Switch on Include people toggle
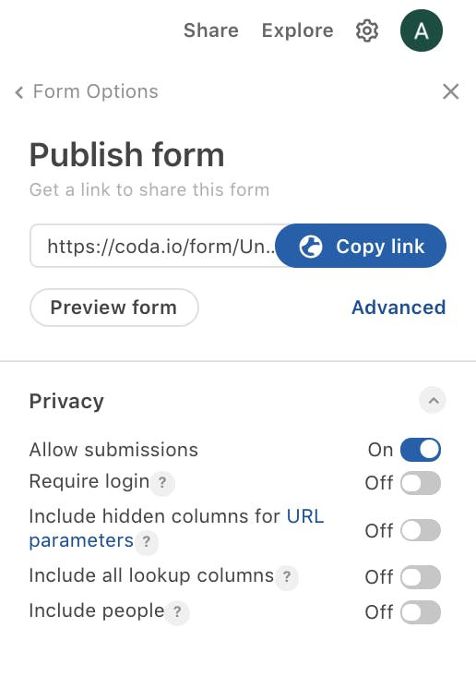 click(x=421, y=612)
